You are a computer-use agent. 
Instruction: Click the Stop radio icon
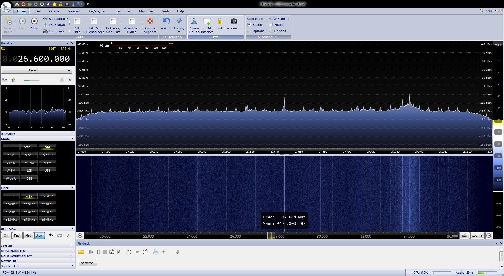tap(34, 22)
